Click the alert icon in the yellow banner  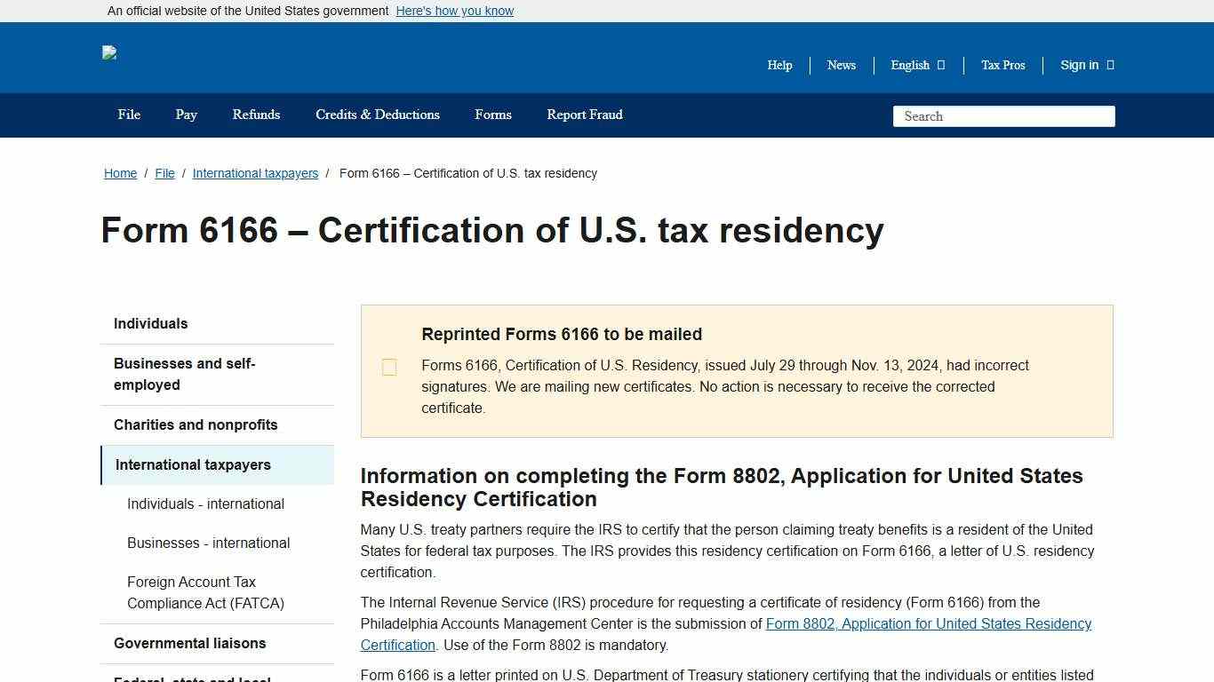coord(389,367)
